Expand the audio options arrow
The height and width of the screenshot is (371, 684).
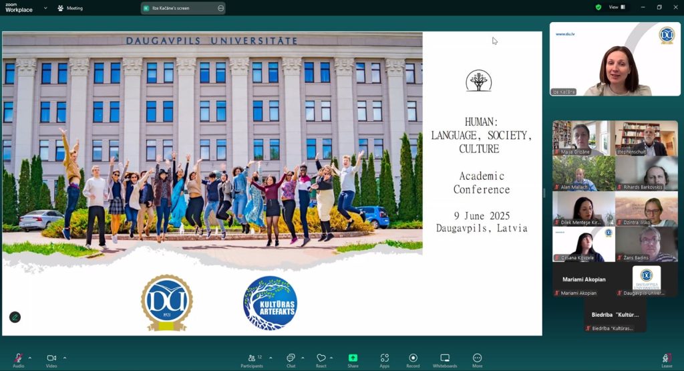tap(29, 358)
